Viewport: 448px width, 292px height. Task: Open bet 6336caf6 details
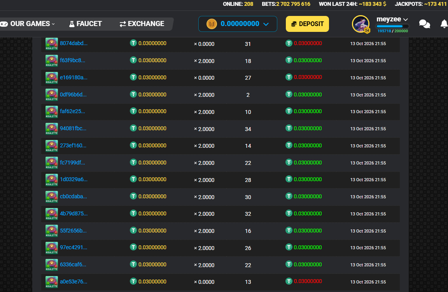click(73, 264)
